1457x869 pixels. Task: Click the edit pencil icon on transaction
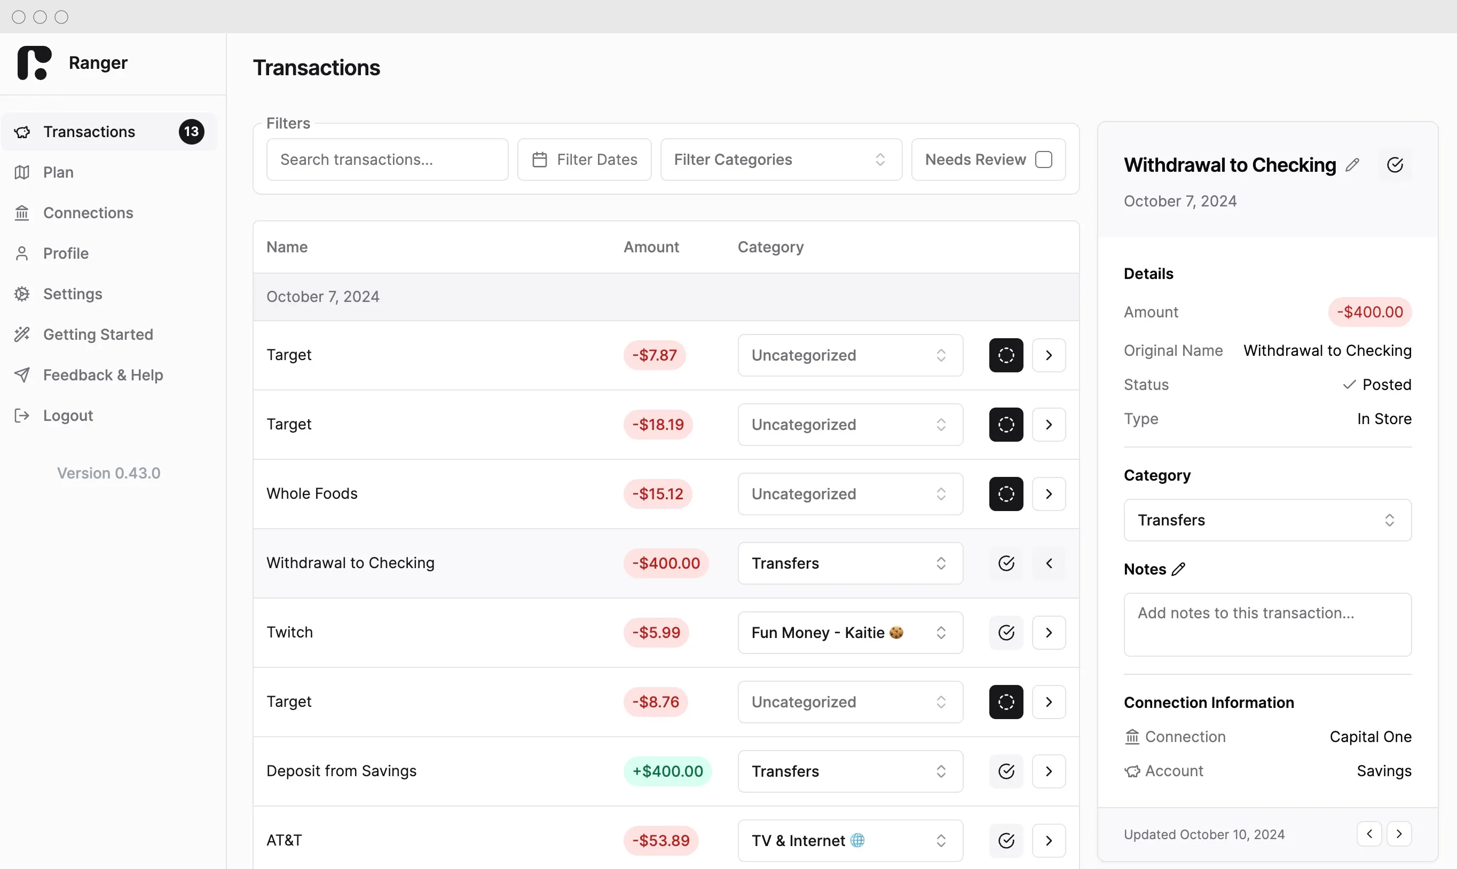coord(1352,164)
